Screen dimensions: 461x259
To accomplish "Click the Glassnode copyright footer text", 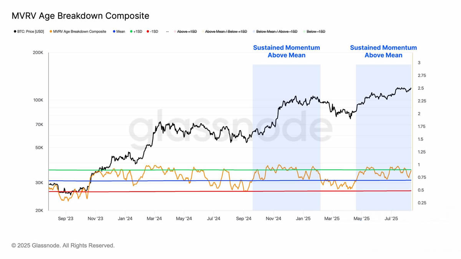I will click(63, 245).
